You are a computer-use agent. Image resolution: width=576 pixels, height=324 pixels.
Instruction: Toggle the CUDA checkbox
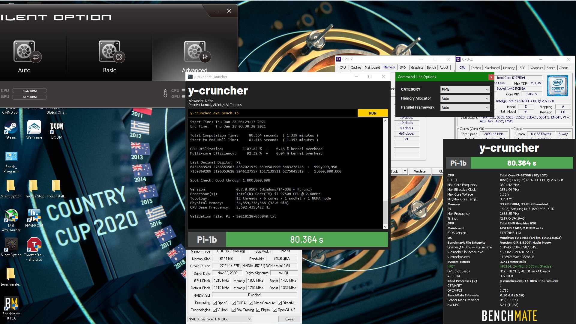(x=233, y=303)
